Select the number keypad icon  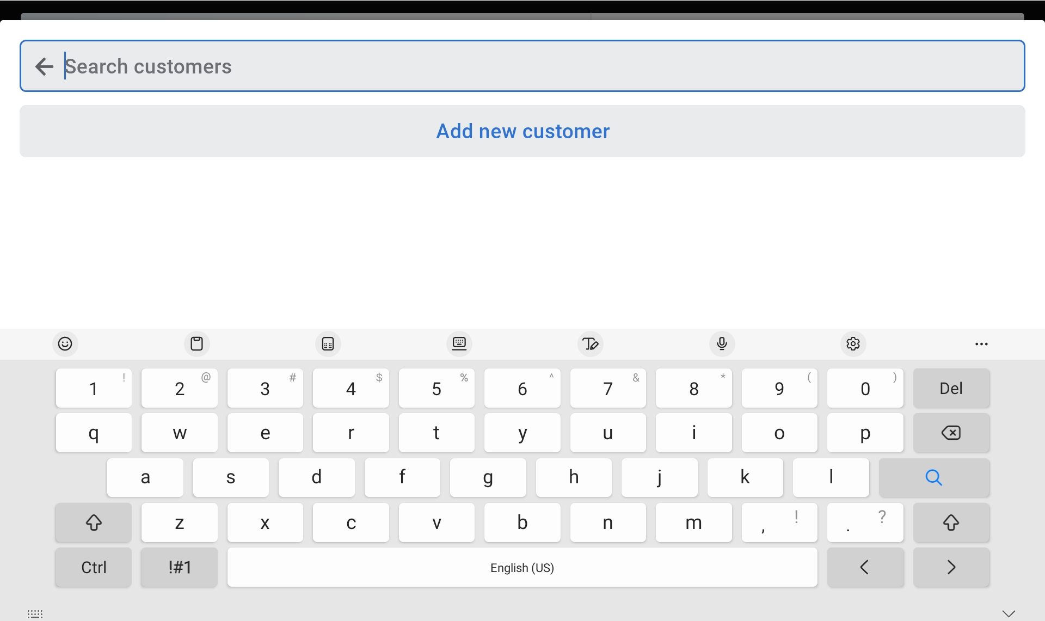point(328,343)
